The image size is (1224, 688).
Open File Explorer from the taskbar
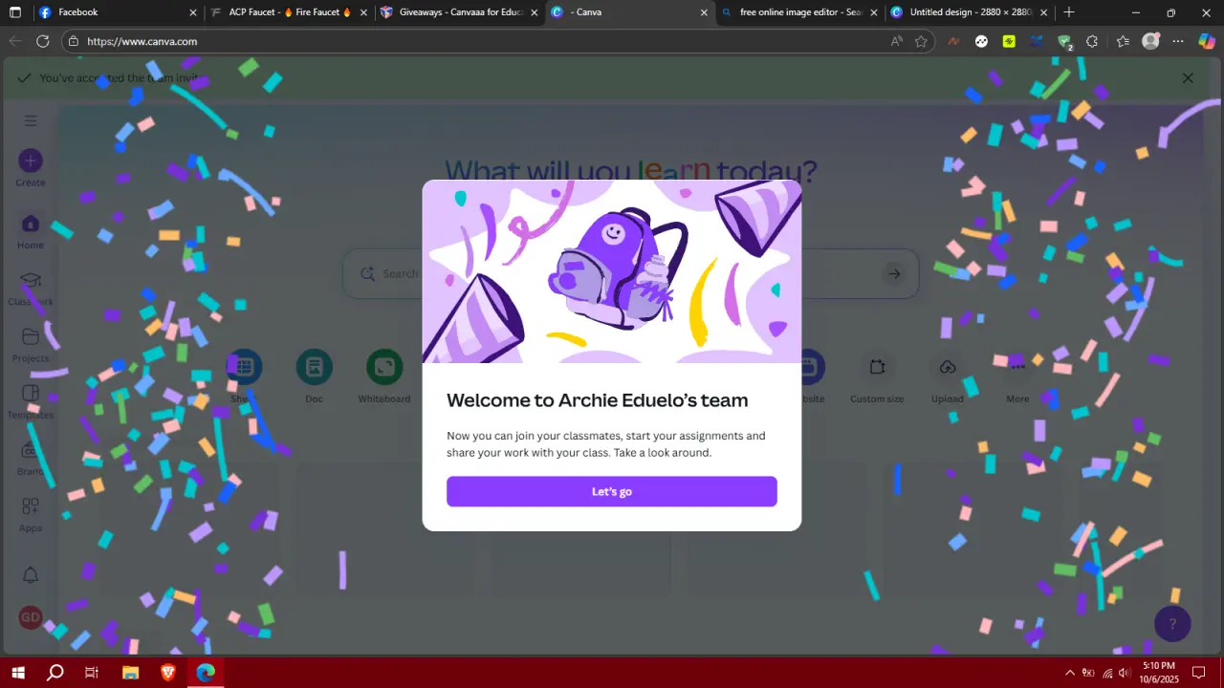click(x=131, y=673)
